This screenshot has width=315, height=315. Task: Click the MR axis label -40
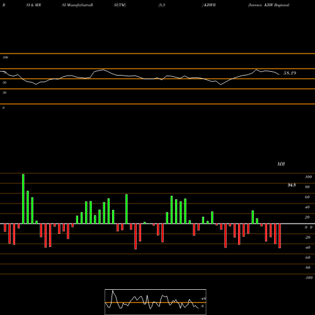point(307,248)
